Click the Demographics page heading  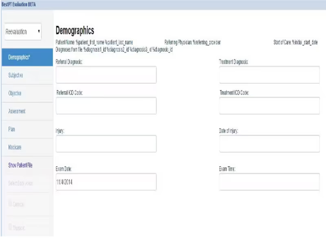pos(75,31)
